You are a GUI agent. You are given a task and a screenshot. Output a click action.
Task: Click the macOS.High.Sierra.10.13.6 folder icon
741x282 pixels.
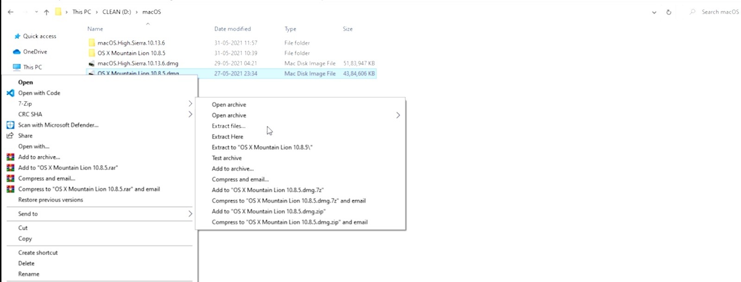click(92, 43)
